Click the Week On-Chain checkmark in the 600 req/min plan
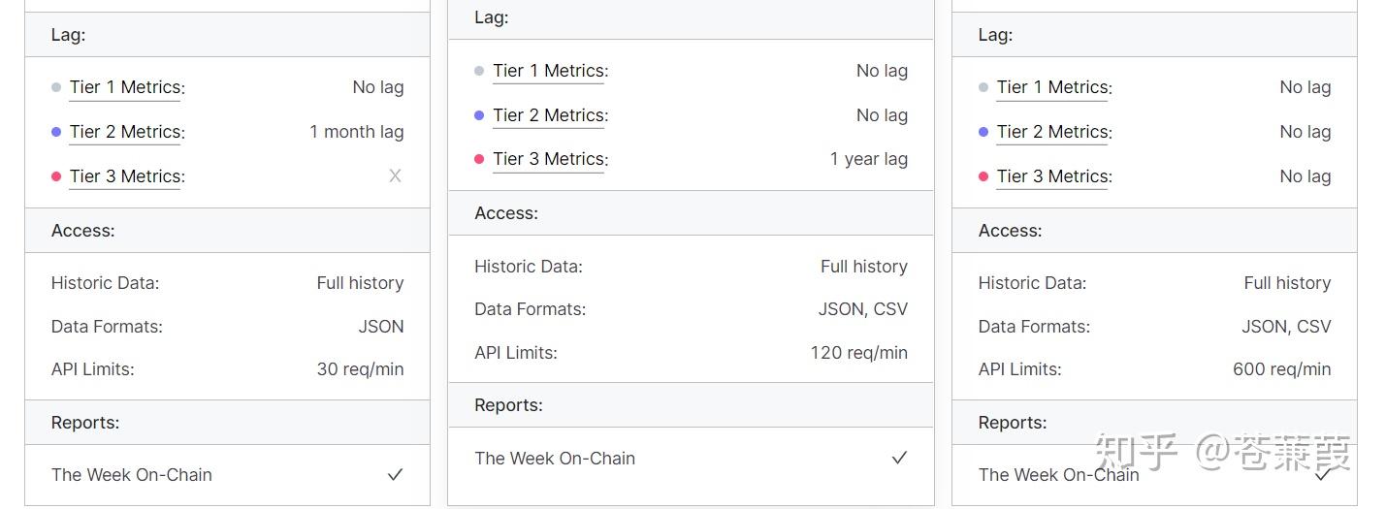The image size is (1386, 509). (x=1322, y=475)
